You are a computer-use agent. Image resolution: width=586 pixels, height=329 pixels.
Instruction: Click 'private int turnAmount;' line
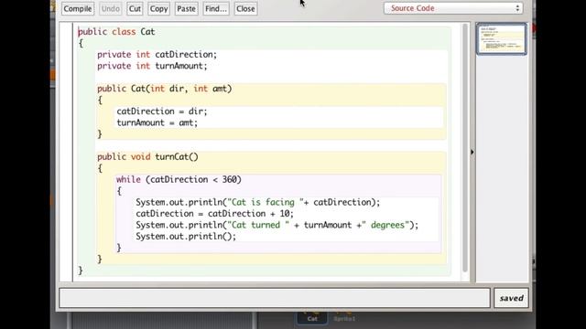pyautogui.click(x=152, y=66)
